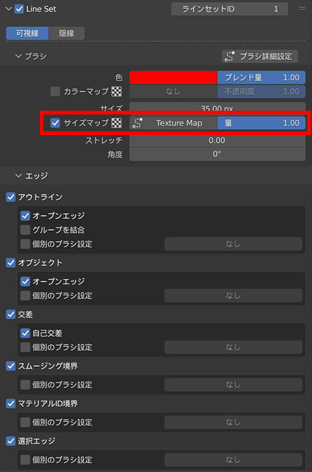Enable グループを結合 checkbox
Screen dimensions: 312x472
[25, 230]
